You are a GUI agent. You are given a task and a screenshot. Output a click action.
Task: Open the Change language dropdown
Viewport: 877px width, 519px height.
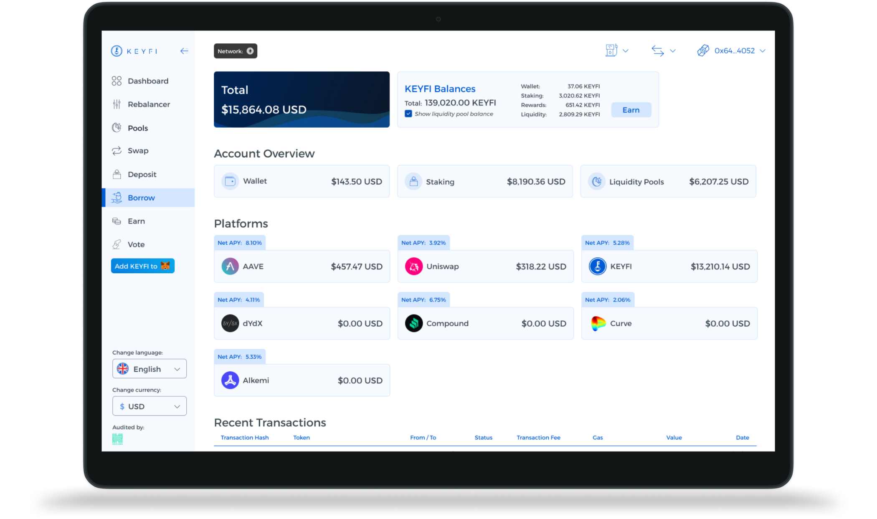[x=148, y=369]
